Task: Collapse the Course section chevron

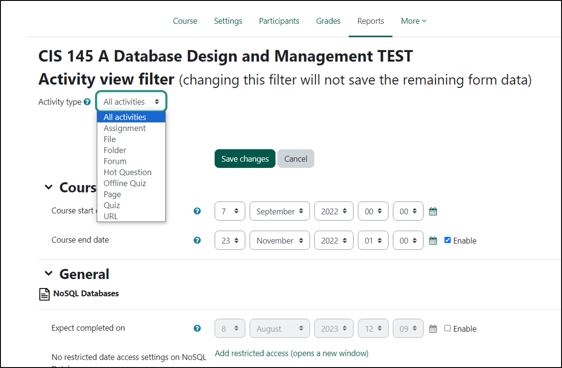Action: coord(48,188)
